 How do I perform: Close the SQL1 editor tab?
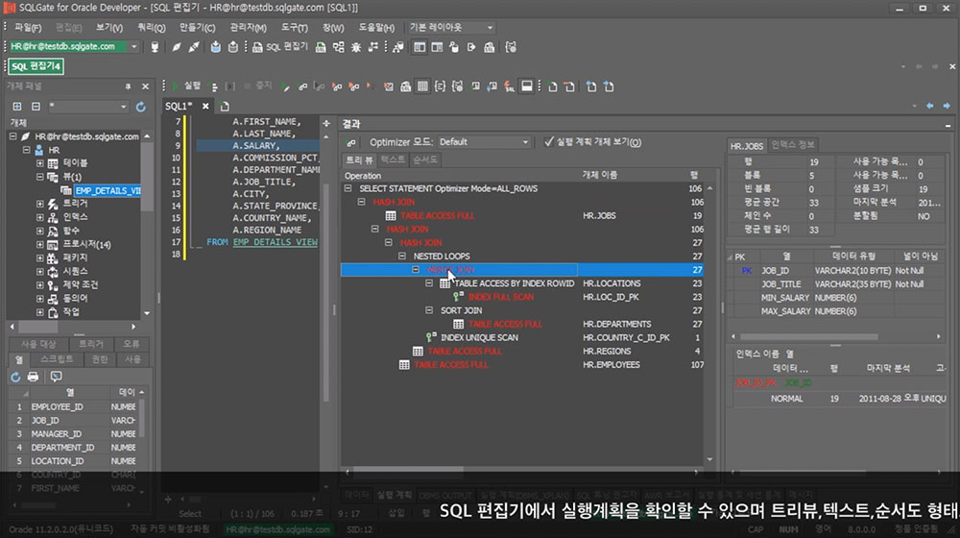tap(205, 106)
